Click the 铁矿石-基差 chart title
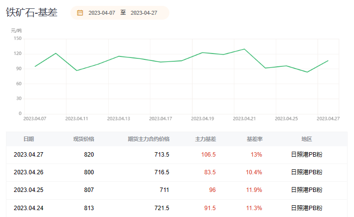Image resolution: width=354 pixels, height=217 pixels. 32,13
